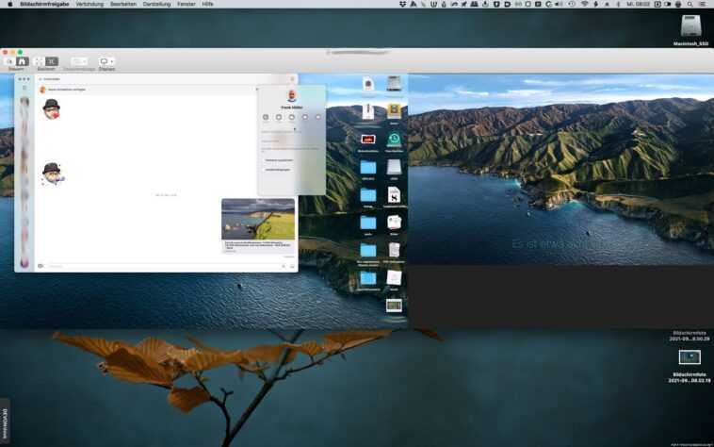Switch to observe mode in Steuern control
714x447 pixels.
point(9,61)
